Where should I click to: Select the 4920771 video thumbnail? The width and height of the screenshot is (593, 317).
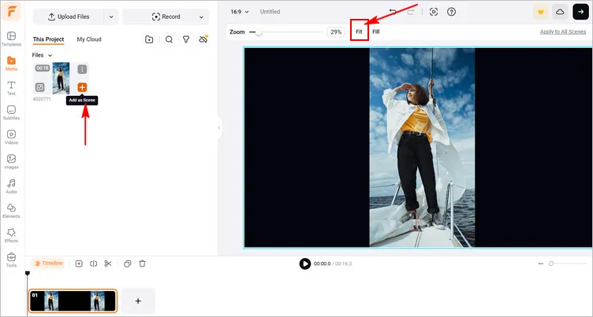(x=61, y=78)
